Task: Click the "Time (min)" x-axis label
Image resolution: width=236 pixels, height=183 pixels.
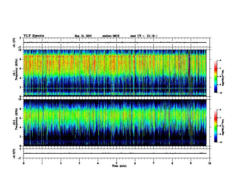Action: coord(119,166)
